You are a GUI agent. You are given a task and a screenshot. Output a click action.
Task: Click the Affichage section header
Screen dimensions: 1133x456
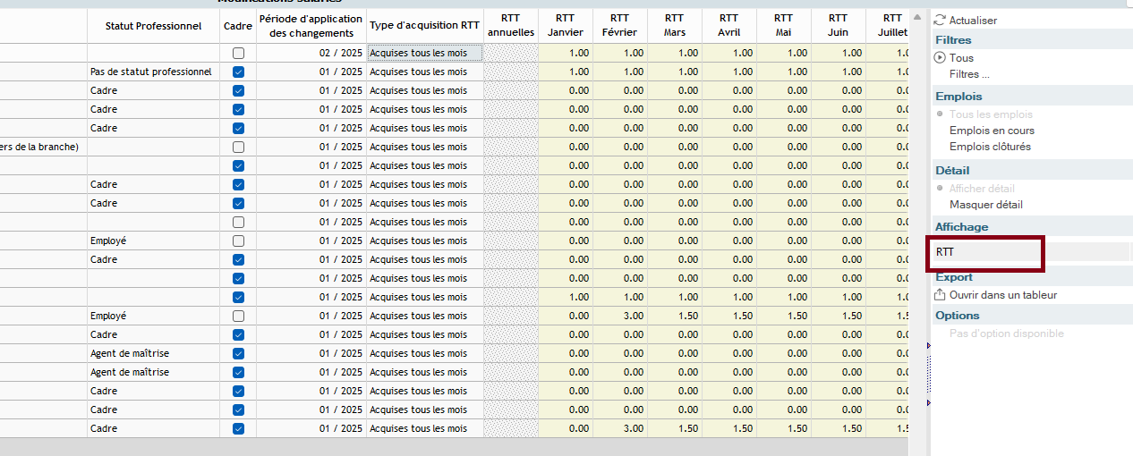962,227
